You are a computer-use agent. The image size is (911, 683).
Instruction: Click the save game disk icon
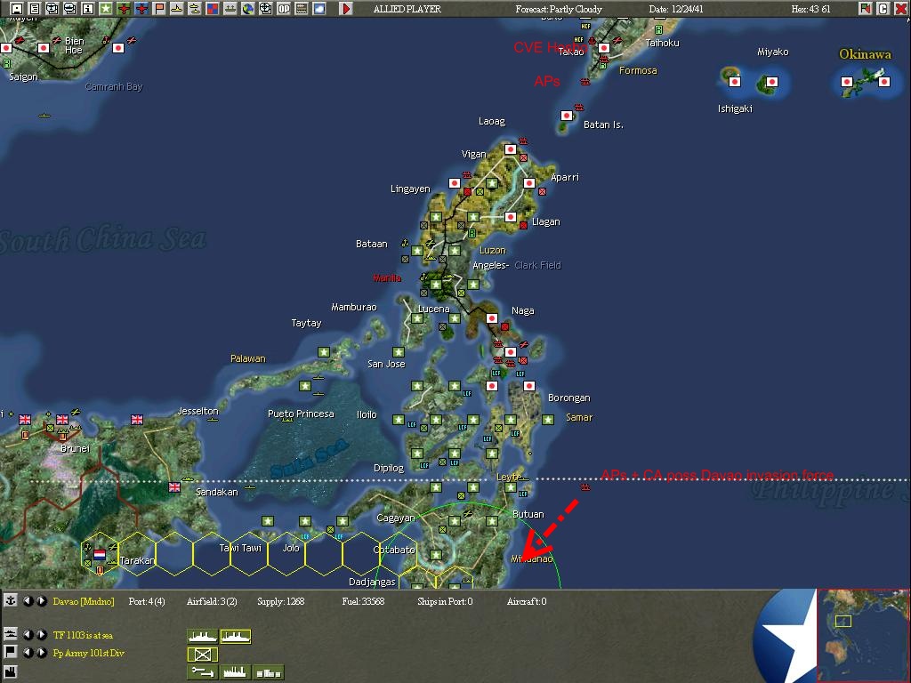point(16,9)
